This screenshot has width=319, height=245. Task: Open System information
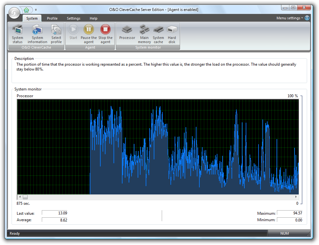(37, 34)
